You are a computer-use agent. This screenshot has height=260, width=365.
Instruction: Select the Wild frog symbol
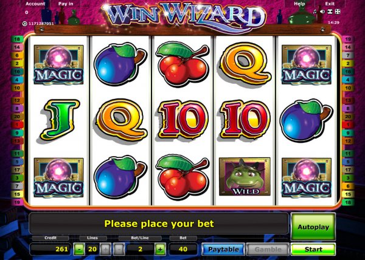tap(245, 177)
